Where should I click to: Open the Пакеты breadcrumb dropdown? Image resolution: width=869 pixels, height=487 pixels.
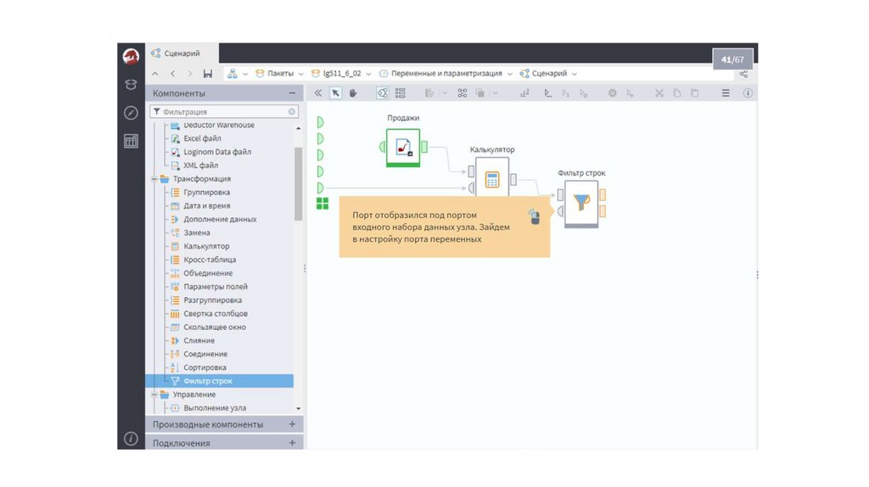point(279,74)
